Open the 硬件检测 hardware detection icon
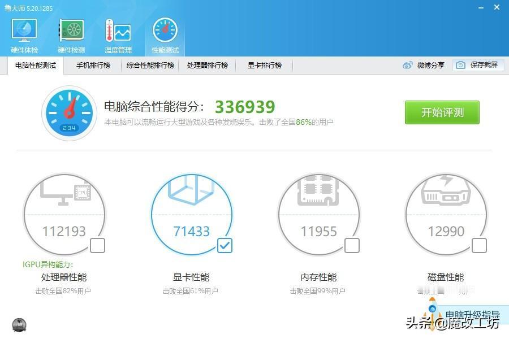Screen dimensions: 509x339 pyautogui.click(x=71, y=36)
